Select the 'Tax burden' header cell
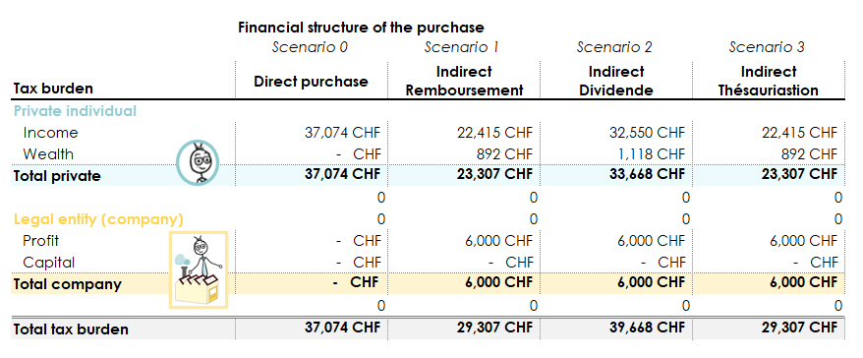The image size is (863, 358). 53,89
